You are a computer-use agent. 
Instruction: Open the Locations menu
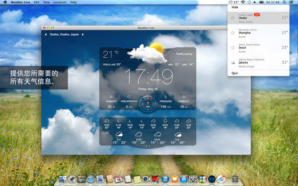pos(60,2)
